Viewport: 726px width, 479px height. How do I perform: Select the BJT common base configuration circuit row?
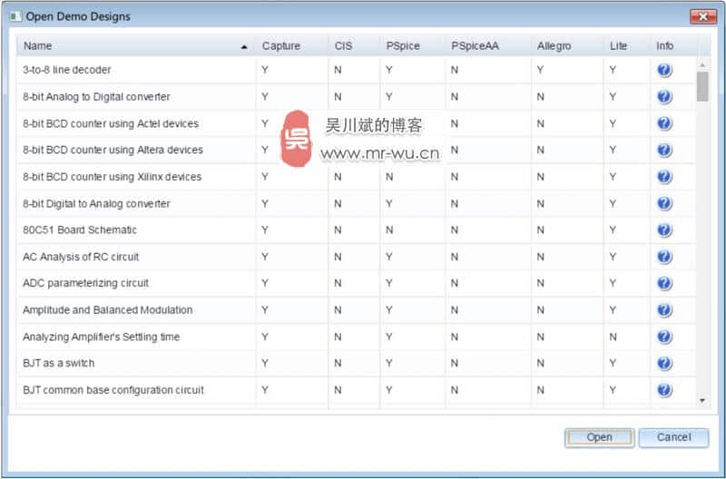(113, 390)
